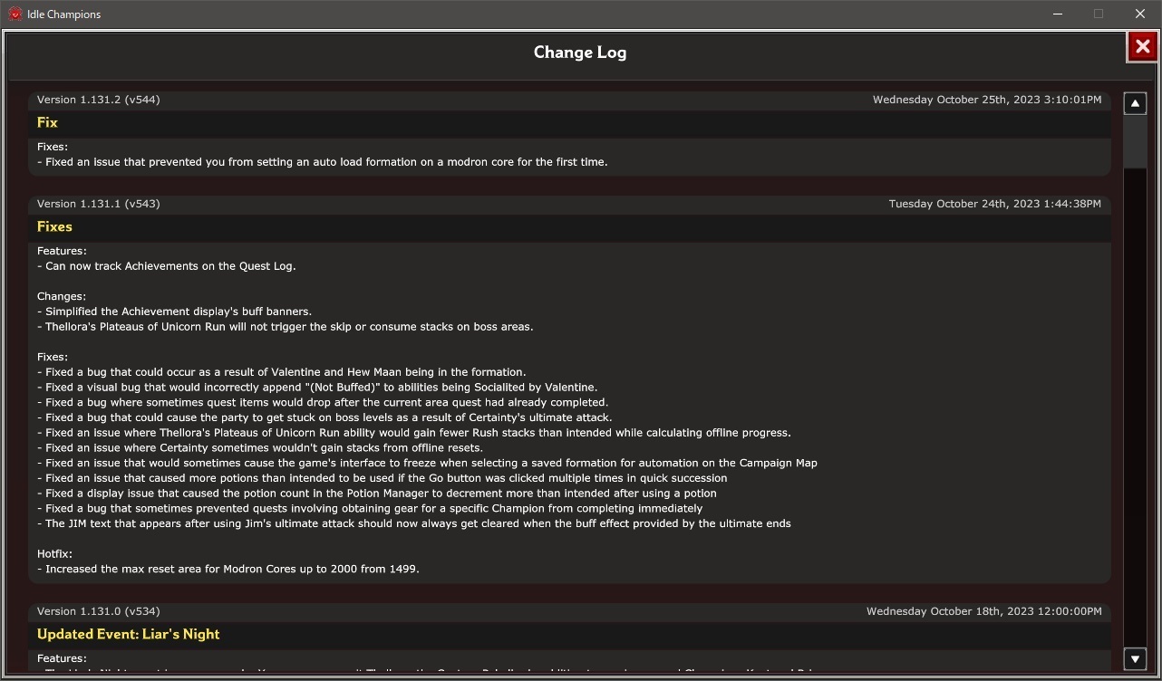Minimize the Idle Champions window
The width and height of the screenshot is (1162, 681).
[1058, 14]
